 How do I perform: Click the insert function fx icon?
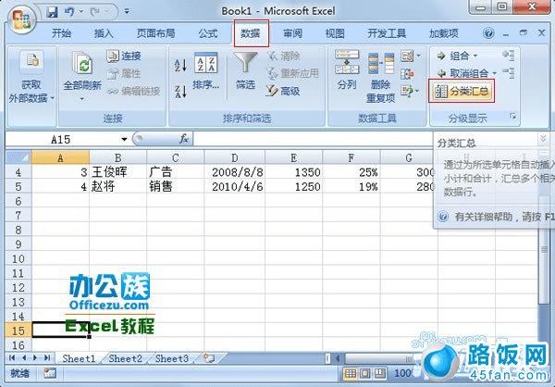[183, 139]
